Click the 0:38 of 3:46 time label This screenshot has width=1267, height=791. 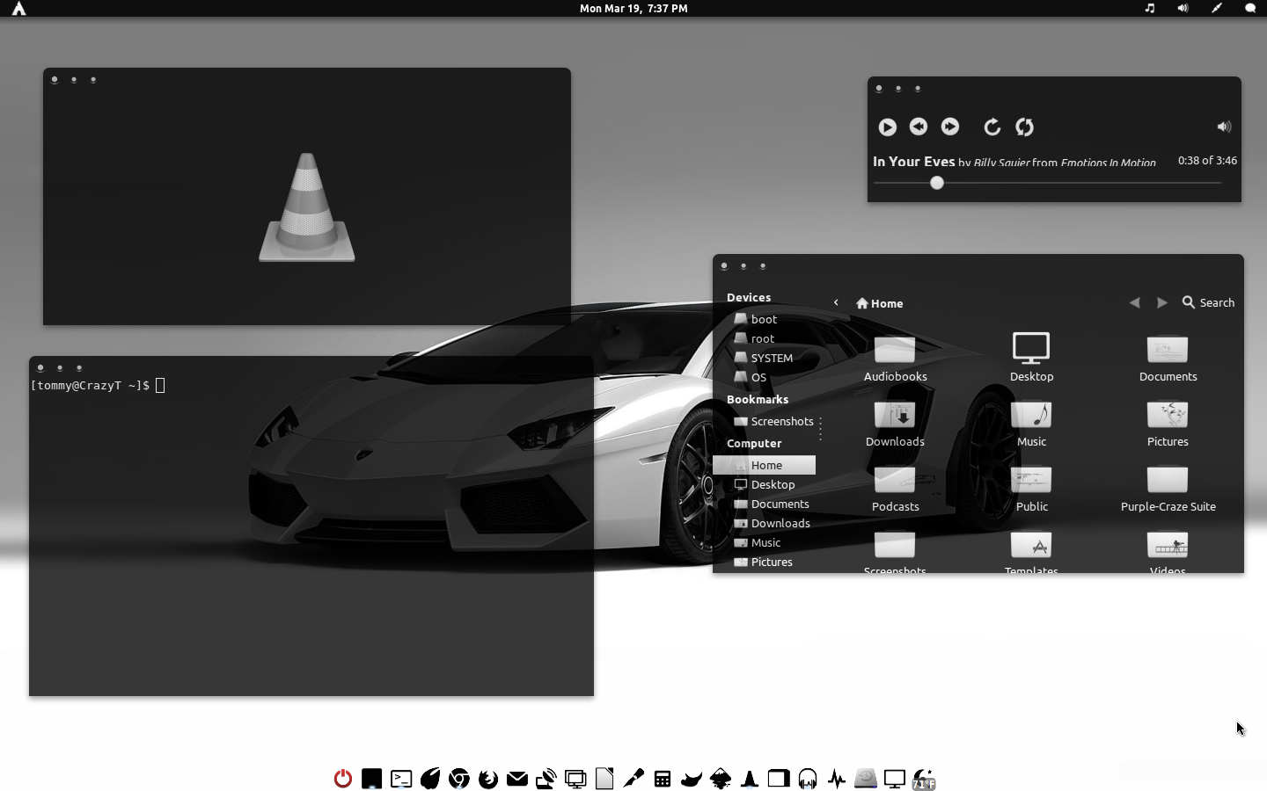[x=1207, y=161]
